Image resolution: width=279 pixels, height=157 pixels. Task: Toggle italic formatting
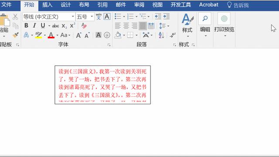point(34,26)
